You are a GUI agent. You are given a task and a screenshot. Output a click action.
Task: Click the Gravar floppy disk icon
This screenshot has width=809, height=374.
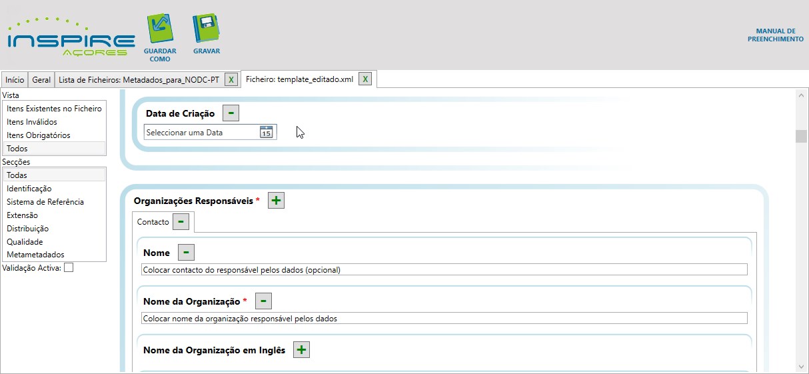206,29
